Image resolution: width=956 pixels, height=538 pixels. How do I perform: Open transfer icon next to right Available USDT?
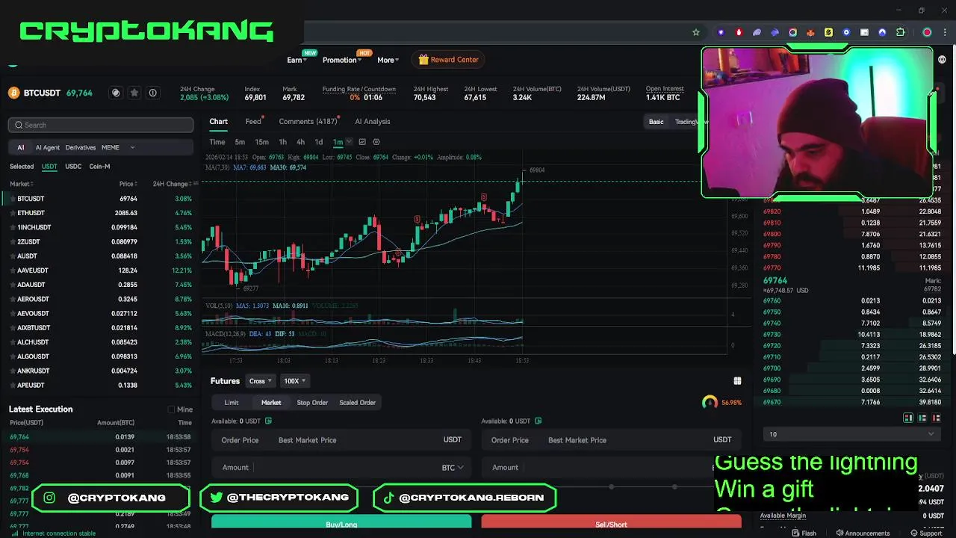click(x=538, y=421)
